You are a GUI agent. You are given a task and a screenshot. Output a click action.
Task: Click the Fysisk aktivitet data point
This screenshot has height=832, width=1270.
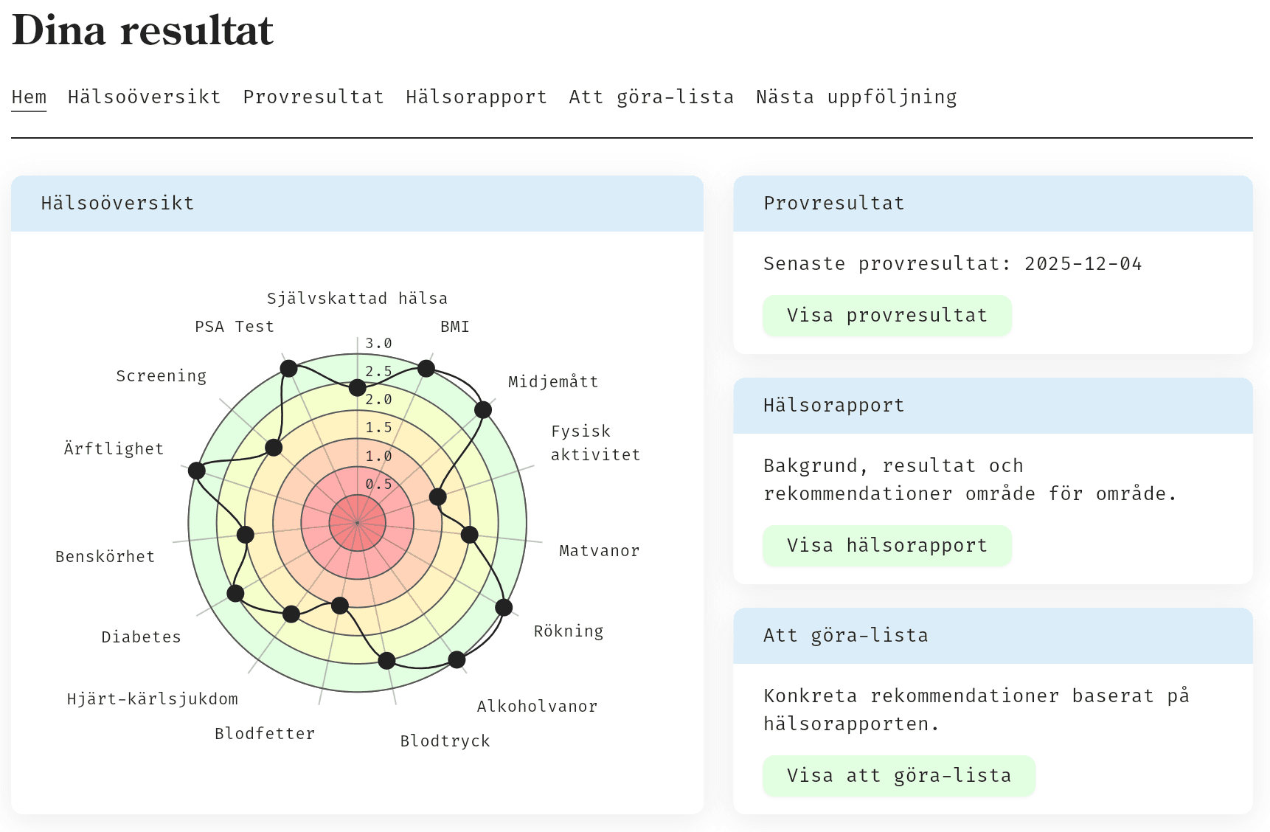[438, 496]
